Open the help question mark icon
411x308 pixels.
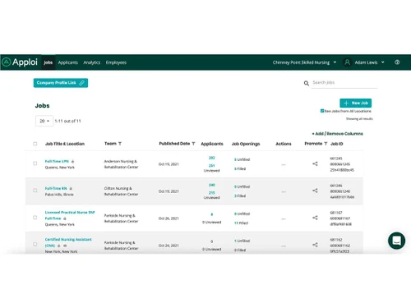click(x=397, y=62)
